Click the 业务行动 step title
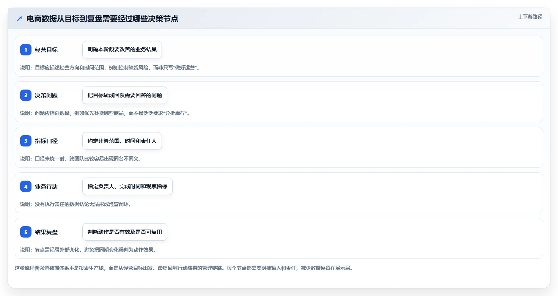 [46, 186]
